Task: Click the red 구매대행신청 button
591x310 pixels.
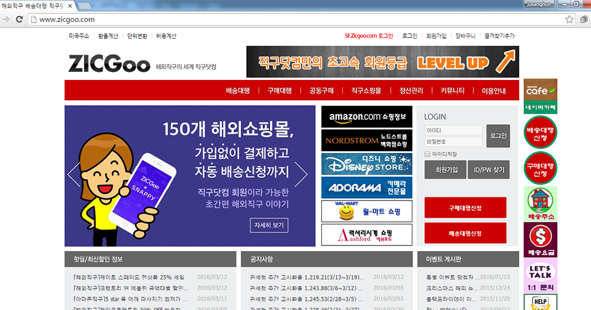Action: coord(465,207)
